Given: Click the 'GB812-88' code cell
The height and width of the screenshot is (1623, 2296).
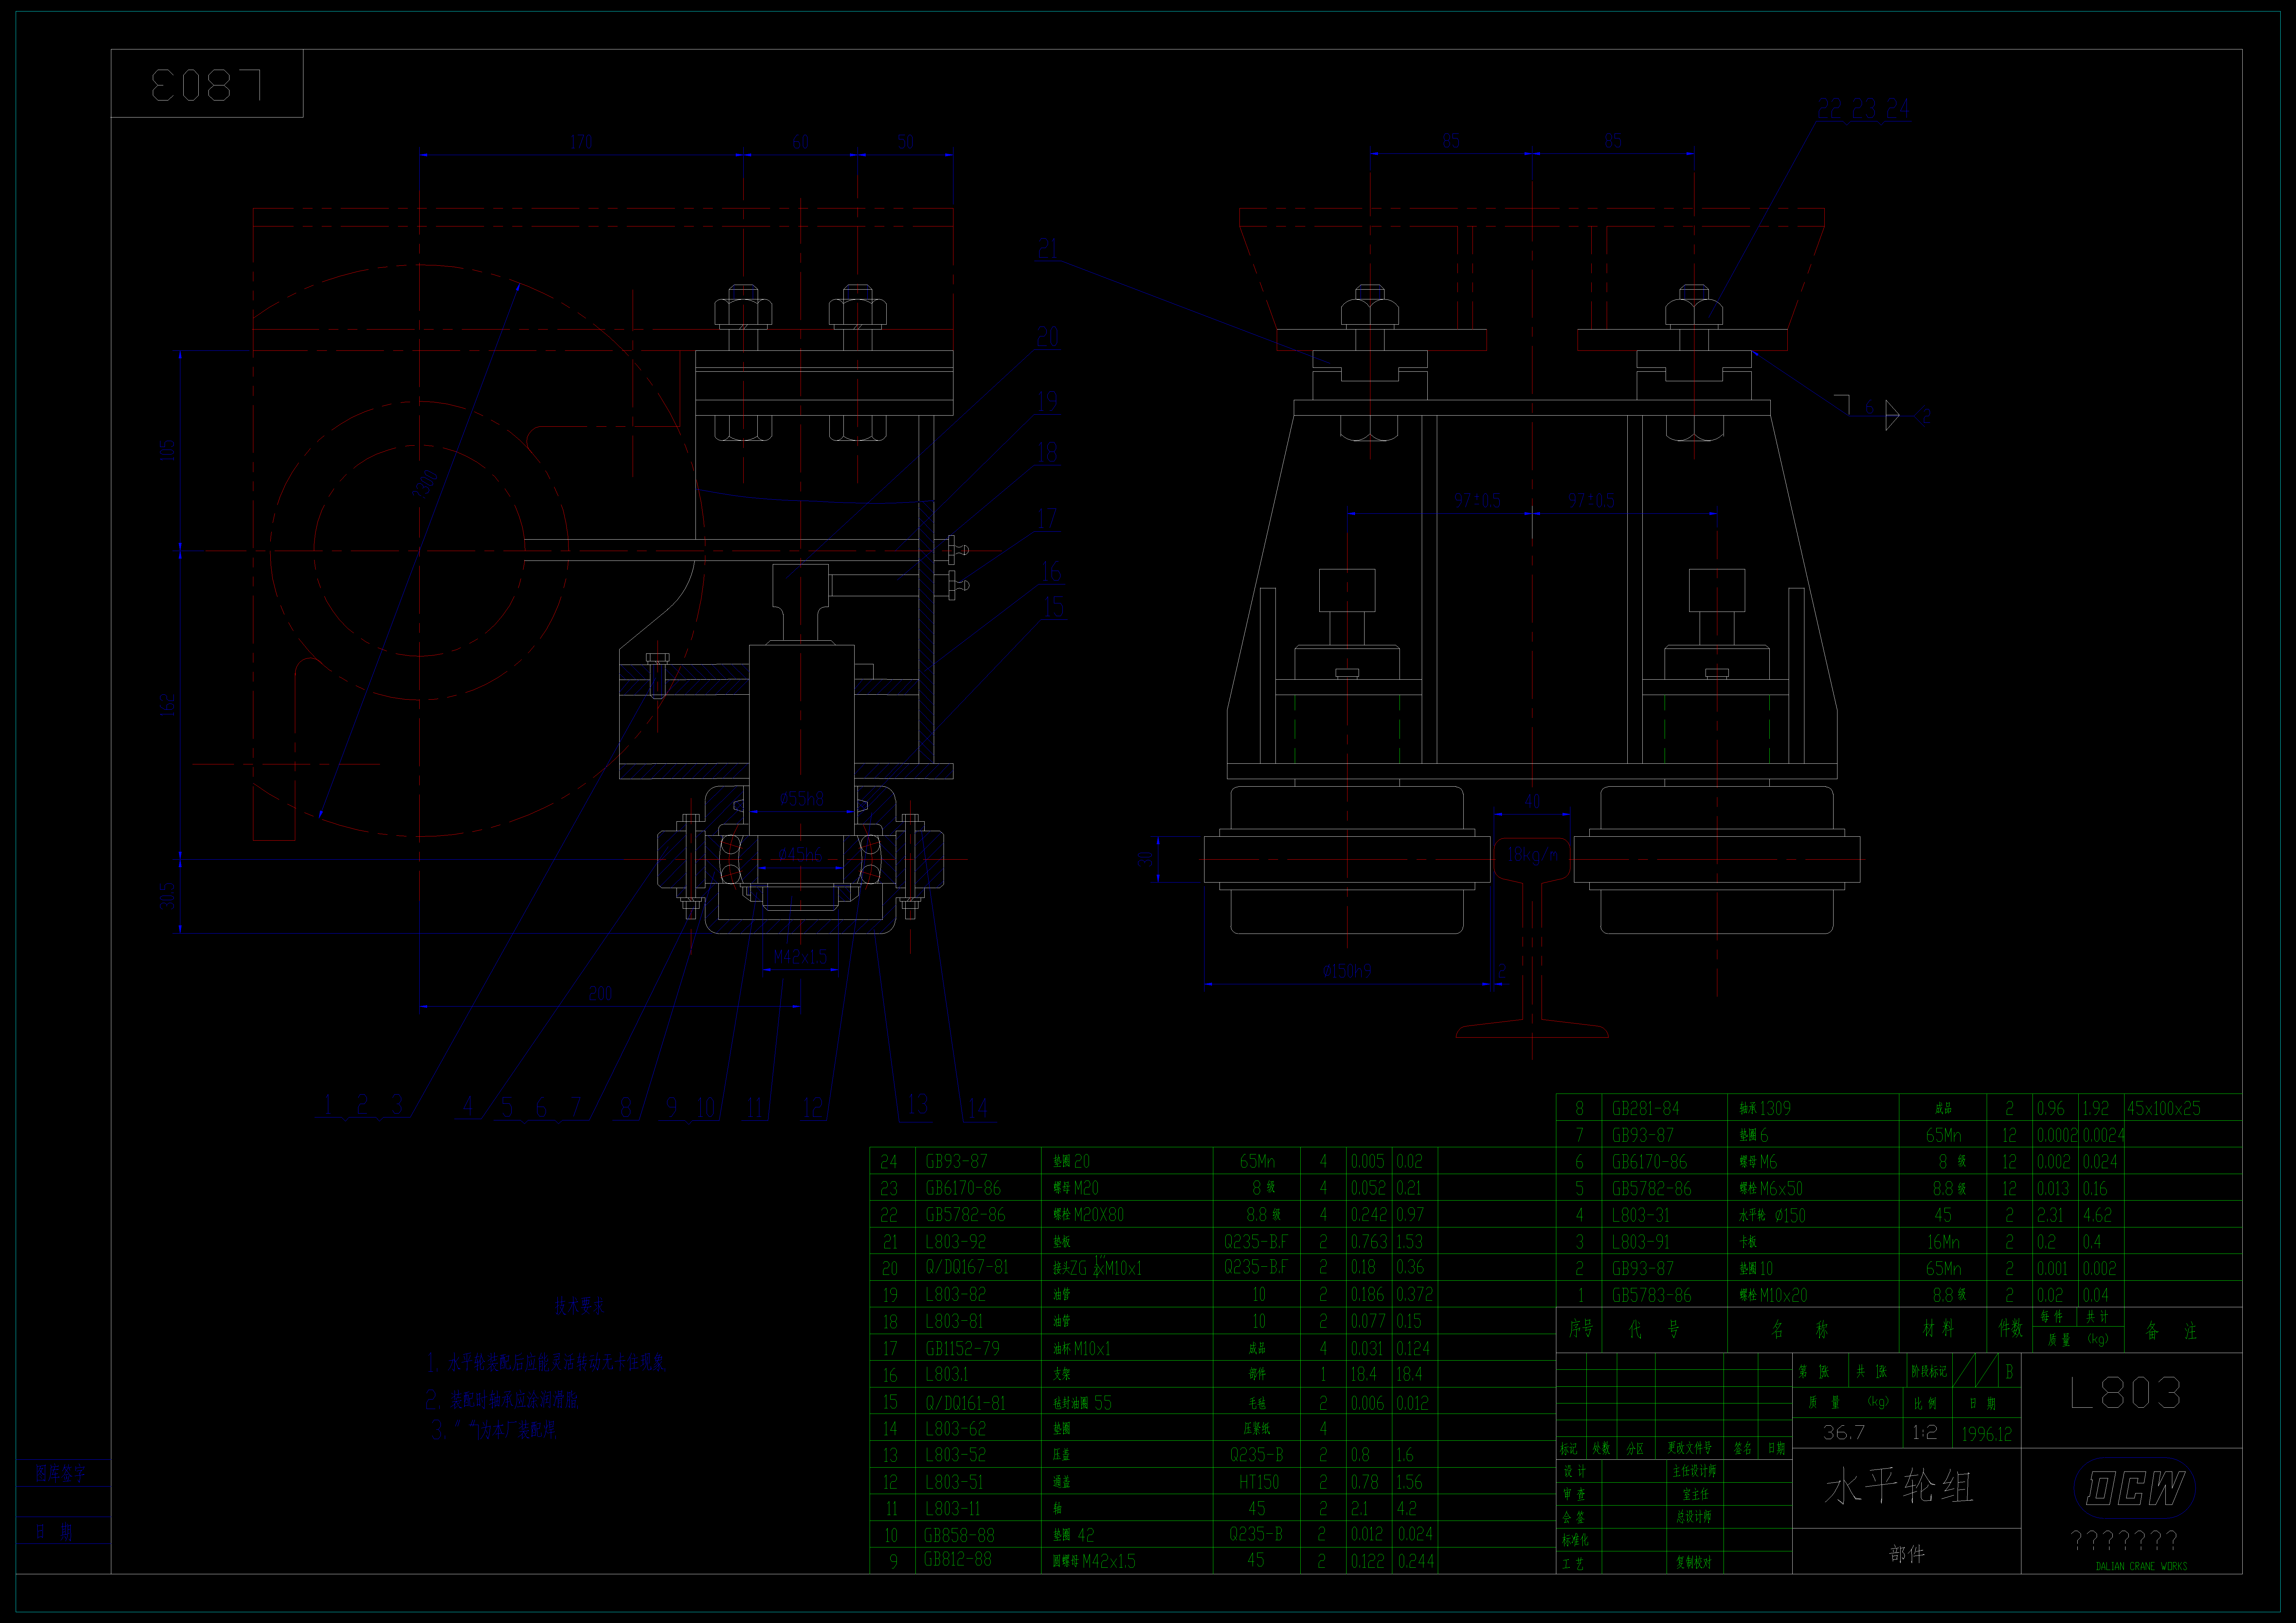Looking at the screenshot, I should tap(958, 1559).
